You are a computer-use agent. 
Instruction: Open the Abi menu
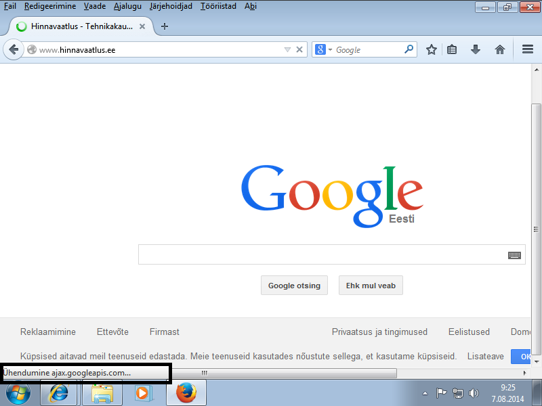(x=251, y=6)
